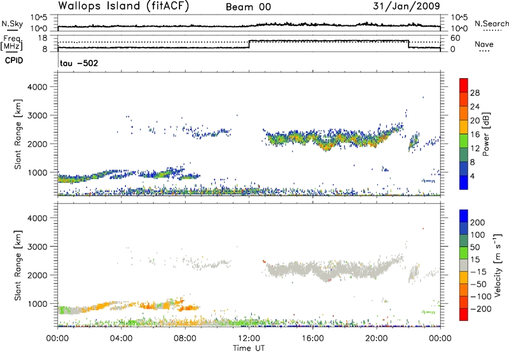
Task: Click the "Power [dB]" colorbar title
Action: pyautogui.click(x=486, y=134)
